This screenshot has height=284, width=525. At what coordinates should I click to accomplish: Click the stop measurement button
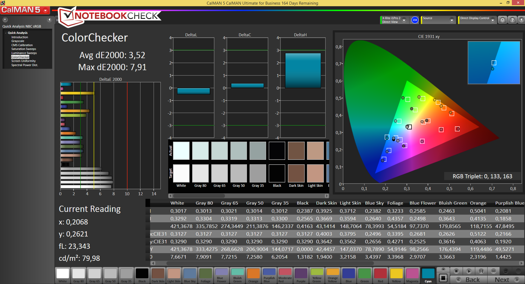tap(456, 271)
